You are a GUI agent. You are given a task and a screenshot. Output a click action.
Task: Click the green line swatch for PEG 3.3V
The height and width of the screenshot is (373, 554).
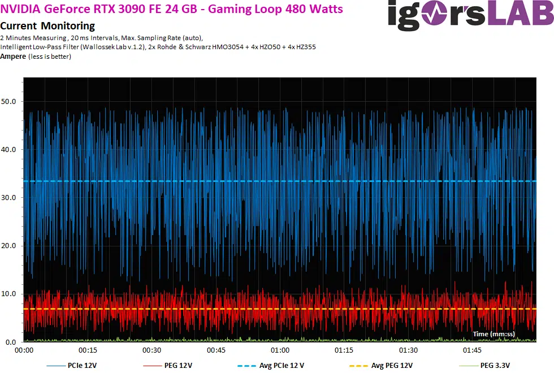(x=468, y=366)
